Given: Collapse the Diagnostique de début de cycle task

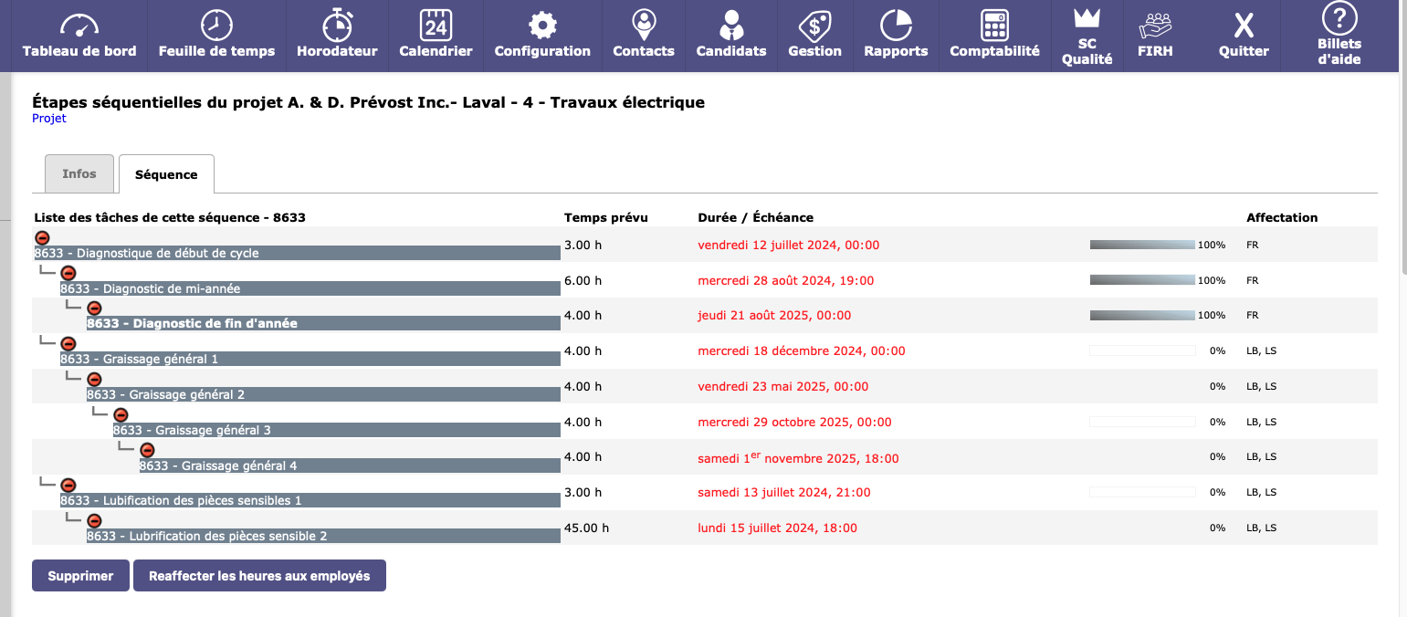Looking at the screenshot, I should [x=42, y=238].
